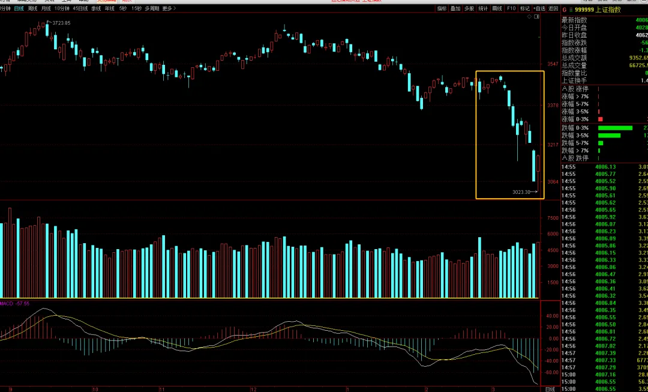
Task: Open the 指标 indicators button
Action: [x=442, y=8]
